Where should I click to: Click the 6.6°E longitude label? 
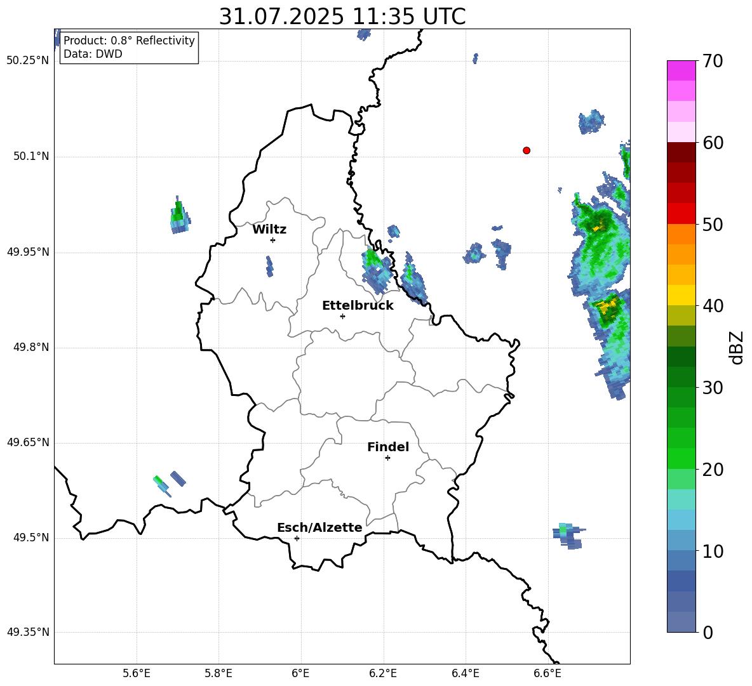pyautogui.click(x=547, y=674)
